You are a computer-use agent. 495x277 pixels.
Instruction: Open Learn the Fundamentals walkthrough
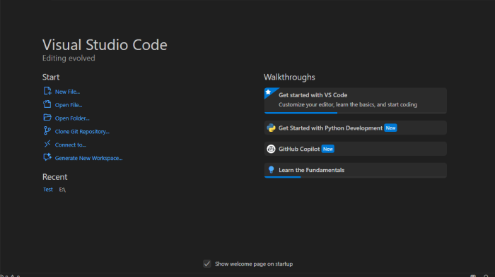click(x=356, y=171)
